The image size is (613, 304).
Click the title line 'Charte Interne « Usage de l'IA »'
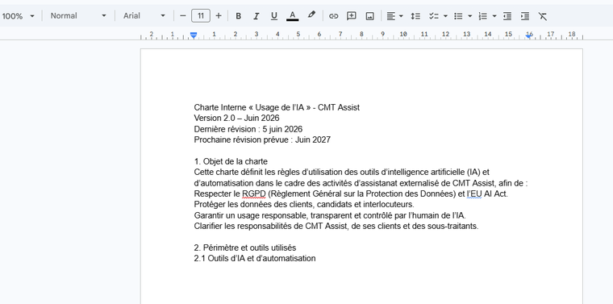277,107
